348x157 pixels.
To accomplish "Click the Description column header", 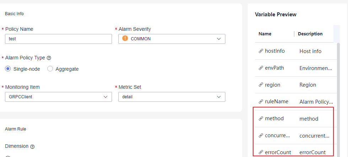I will click(x=310, y=34).
